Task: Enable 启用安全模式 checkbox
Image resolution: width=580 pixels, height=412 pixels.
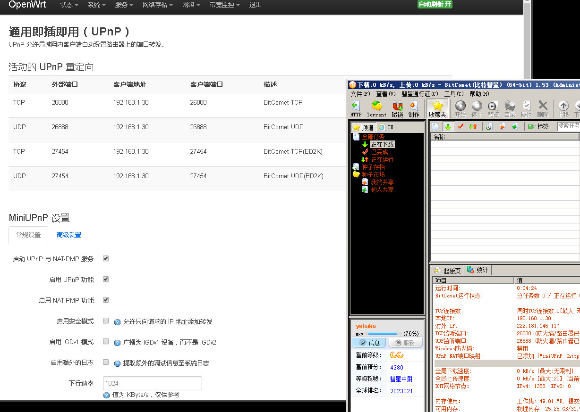Action: 106,321
